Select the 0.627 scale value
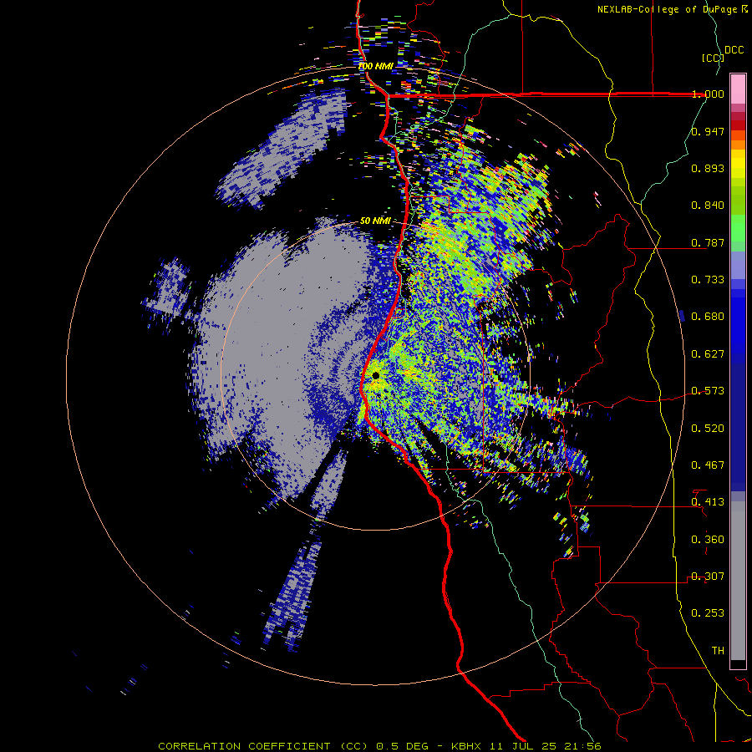 point(708,354)
